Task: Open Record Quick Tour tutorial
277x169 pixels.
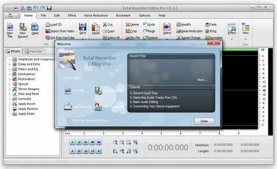Action: [x=144, y=93]
